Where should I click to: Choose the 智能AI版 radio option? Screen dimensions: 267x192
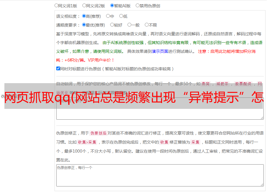point(112,6)
